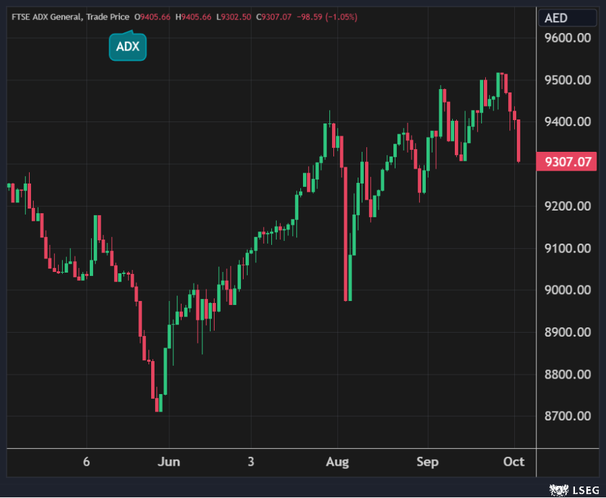Open the AED currency selector
The image size is (606, 498).
[x=557, y=18]
